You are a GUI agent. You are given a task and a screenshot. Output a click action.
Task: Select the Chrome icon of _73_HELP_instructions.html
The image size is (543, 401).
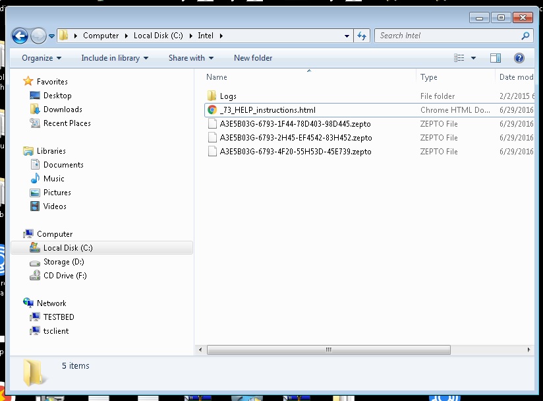click(212, 110)
